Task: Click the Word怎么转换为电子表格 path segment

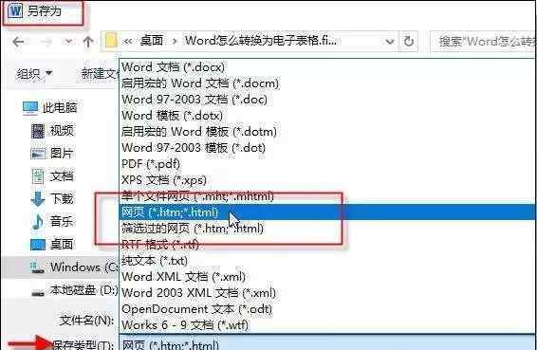Action: pos(260,41)
